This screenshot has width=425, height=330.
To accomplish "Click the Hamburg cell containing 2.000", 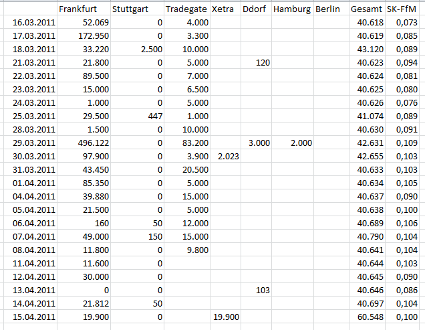I will [x=301, y=143].
